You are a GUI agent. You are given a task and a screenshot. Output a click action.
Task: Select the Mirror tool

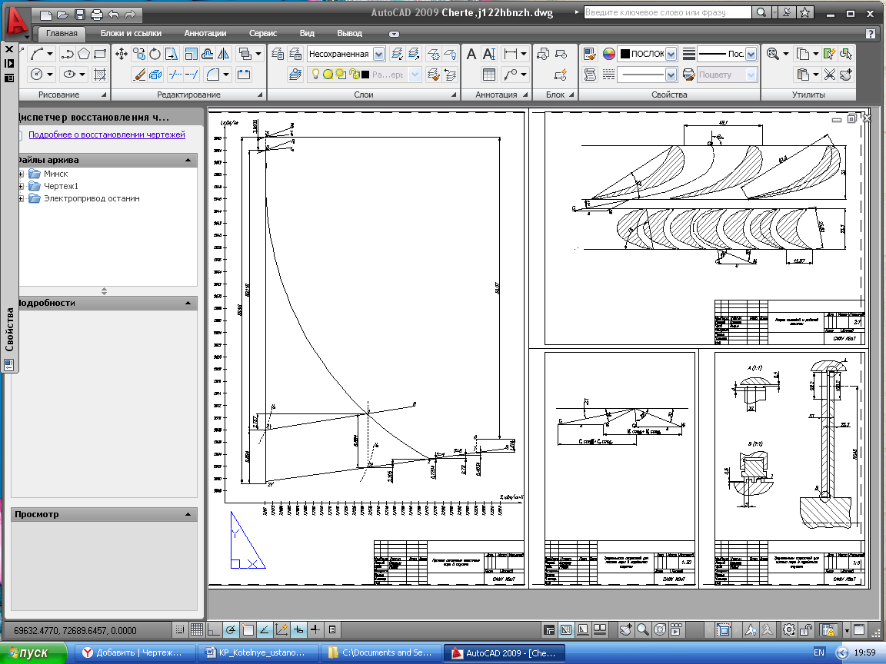point(225,55)
